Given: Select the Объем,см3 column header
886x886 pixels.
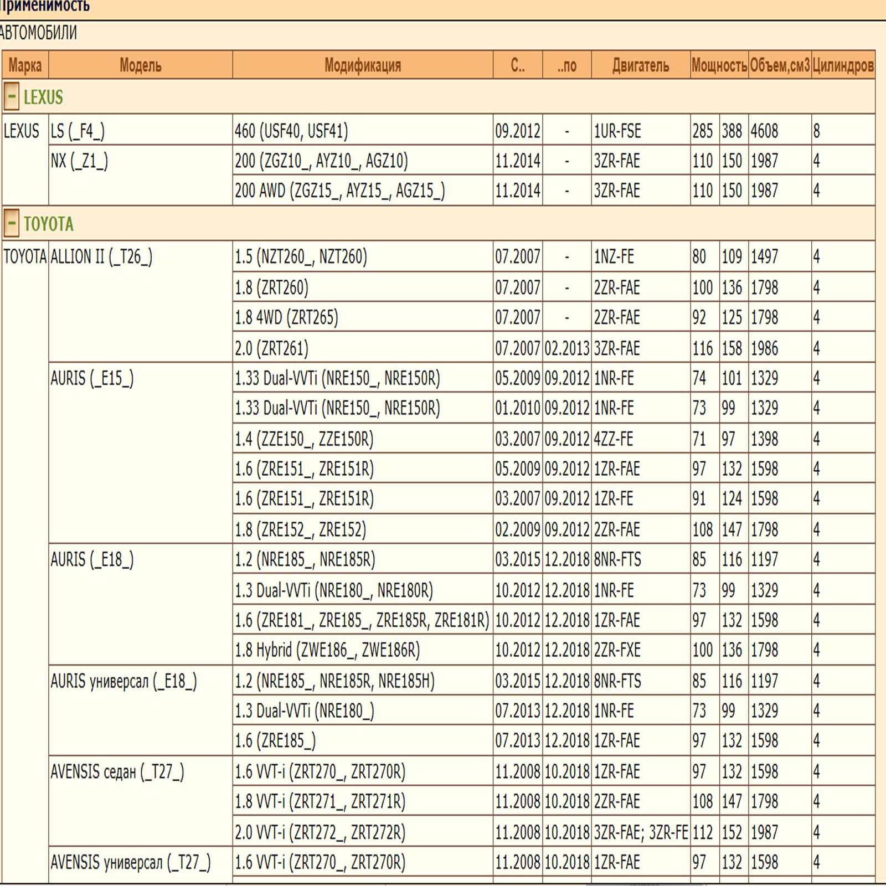Looking at the screenshot, I should (780, 65).
